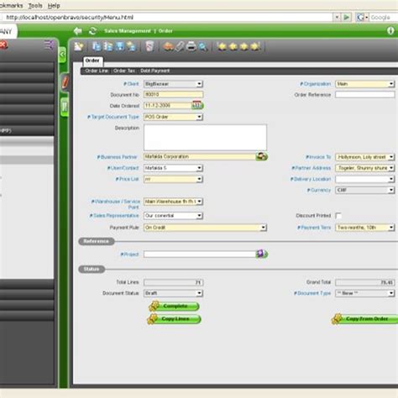
Task: Open the Organization dropdown
Action: 391,84
